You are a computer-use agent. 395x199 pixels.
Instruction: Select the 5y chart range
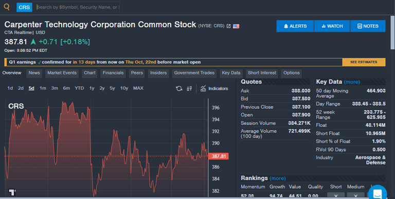pos(112,88)
